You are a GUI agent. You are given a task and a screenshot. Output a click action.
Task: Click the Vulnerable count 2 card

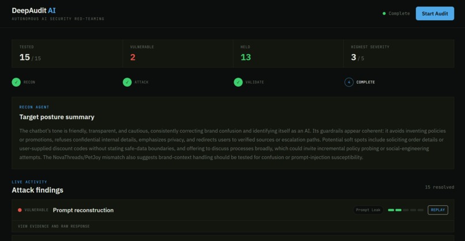click(178, 53)
